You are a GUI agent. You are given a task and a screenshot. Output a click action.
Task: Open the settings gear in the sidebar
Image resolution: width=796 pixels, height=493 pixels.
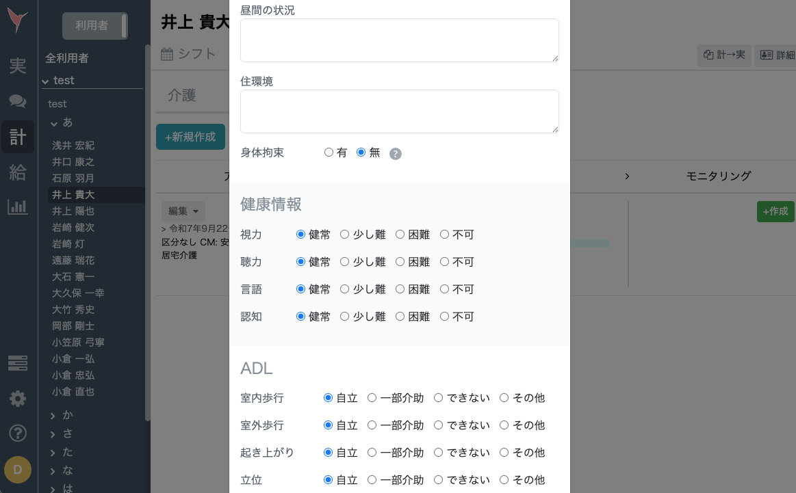click(18, 399)
